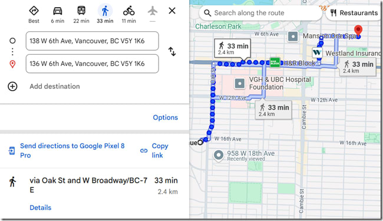Swap starting point and destination
The width and height of the screenshot is (383, 221).
(x=172, y=52)
